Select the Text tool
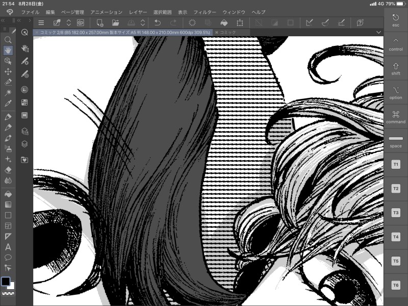408x306 pixels. (8, 247)
